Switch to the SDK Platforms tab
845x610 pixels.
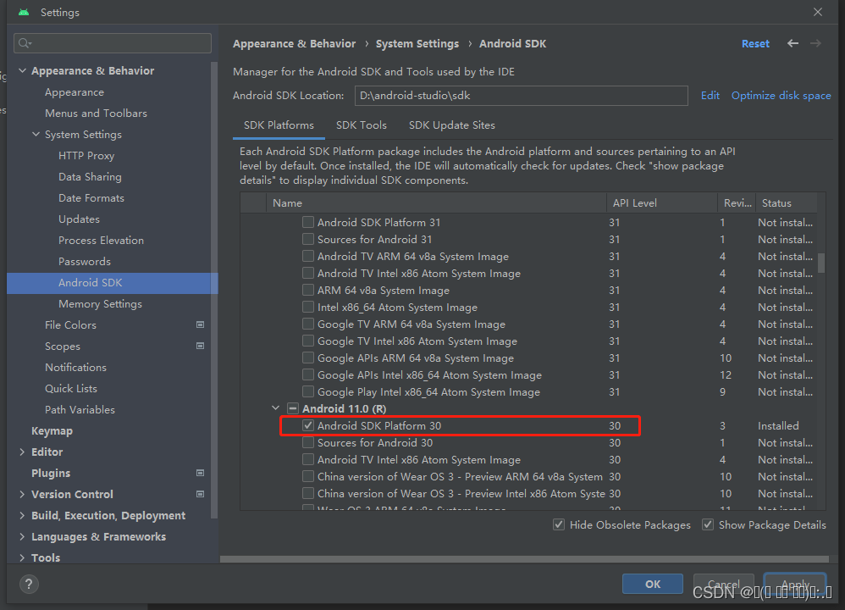[x=279, y=125]
